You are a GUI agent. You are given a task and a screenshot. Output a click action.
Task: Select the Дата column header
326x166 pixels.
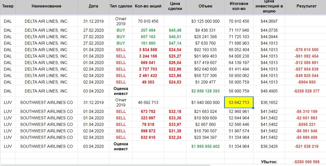[x=93, y=6]
